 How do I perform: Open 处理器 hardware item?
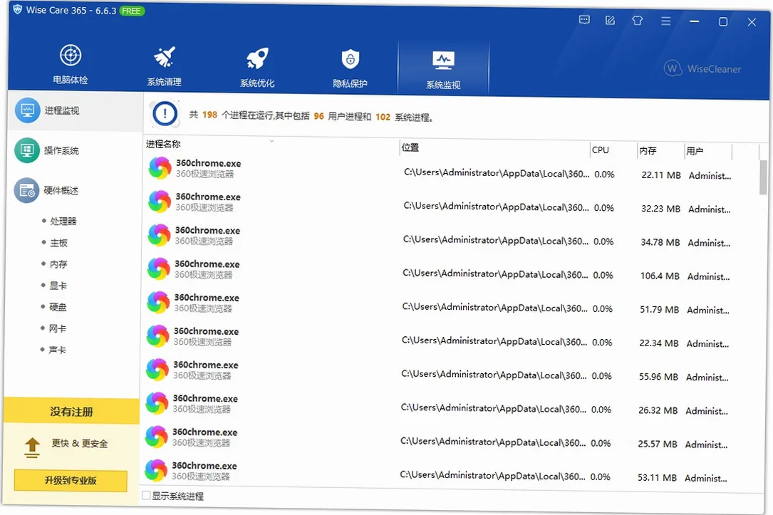[63, 221]
